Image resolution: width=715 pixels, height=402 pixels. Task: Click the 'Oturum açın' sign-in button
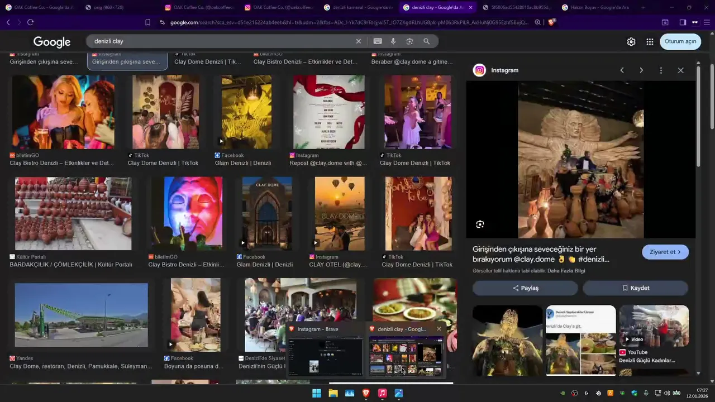coord(680,41)
